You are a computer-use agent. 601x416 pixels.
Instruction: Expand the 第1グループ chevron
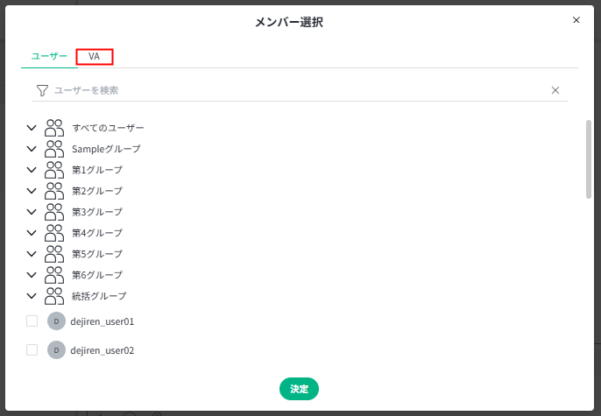[x=32, y=170]
